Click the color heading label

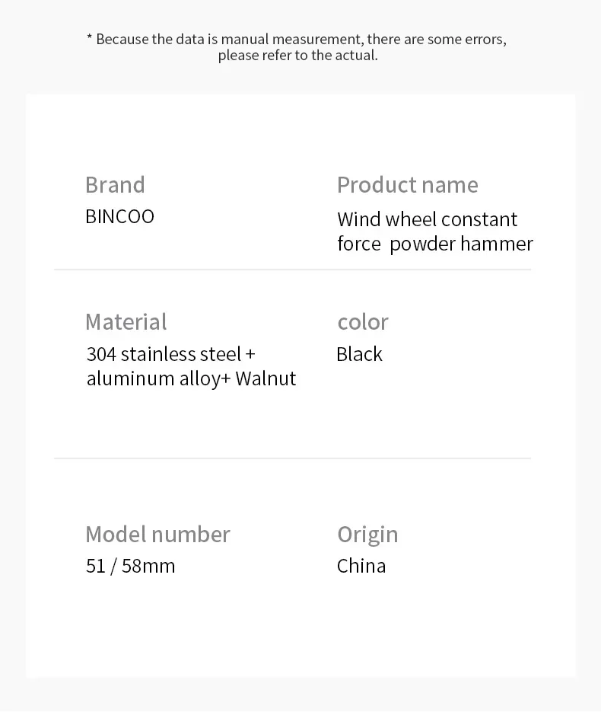363,322
